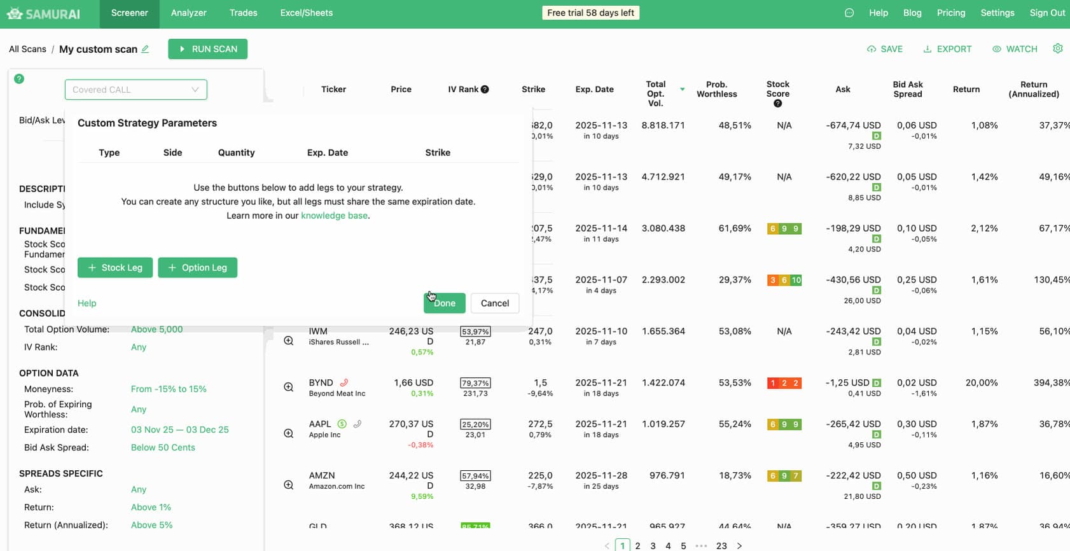Change Return (Annualized) filter Above 5%

pos(151,526)
